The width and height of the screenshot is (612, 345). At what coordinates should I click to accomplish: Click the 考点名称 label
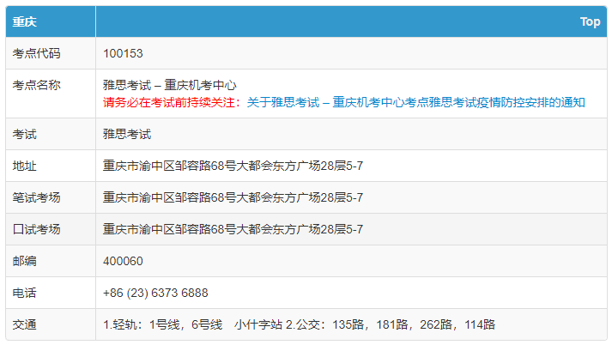(x=36, y=85)
